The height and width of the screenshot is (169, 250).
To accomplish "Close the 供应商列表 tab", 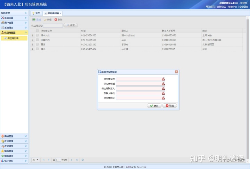I will pyautogui.click(x=60, y=14).
